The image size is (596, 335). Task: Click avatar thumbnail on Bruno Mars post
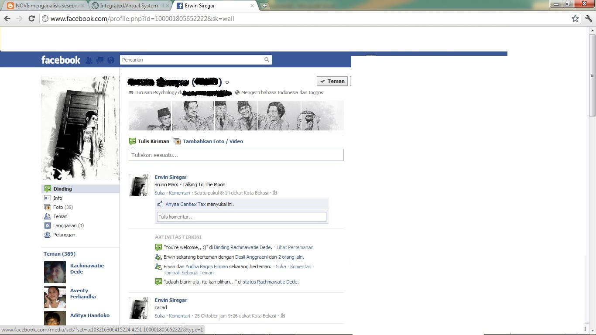pyautogui.click(x=140, y=185)
